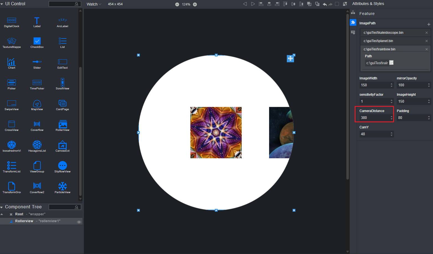Click the CameraDistance value field
This screenshot has height=254, width=433.
click(374, 118)
